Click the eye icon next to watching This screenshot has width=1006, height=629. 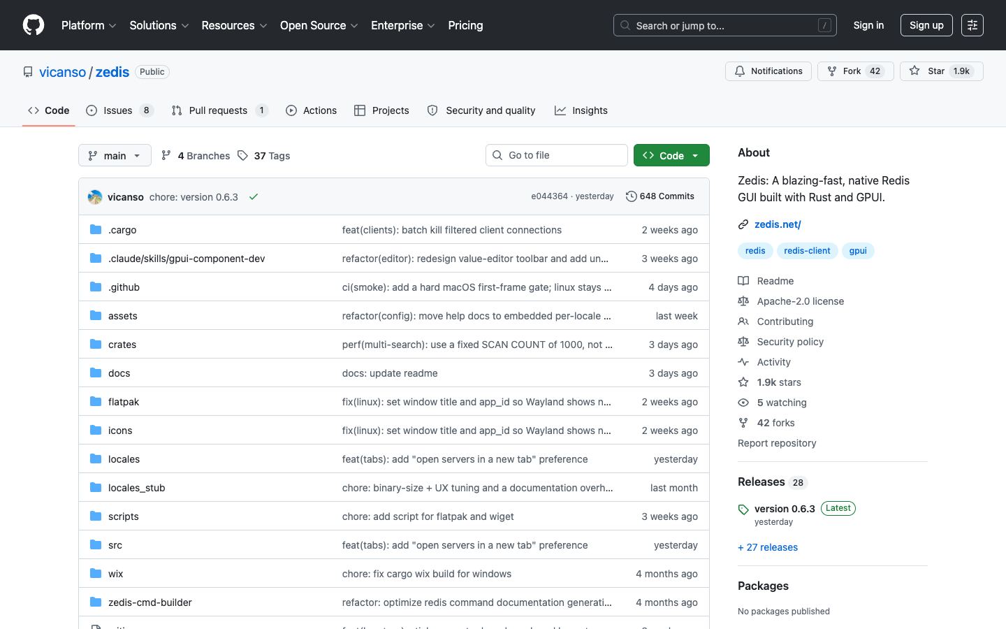743,403
